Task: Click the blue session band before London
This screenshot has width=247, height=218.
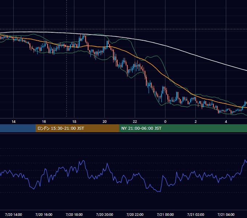Action: click(18, 128)
